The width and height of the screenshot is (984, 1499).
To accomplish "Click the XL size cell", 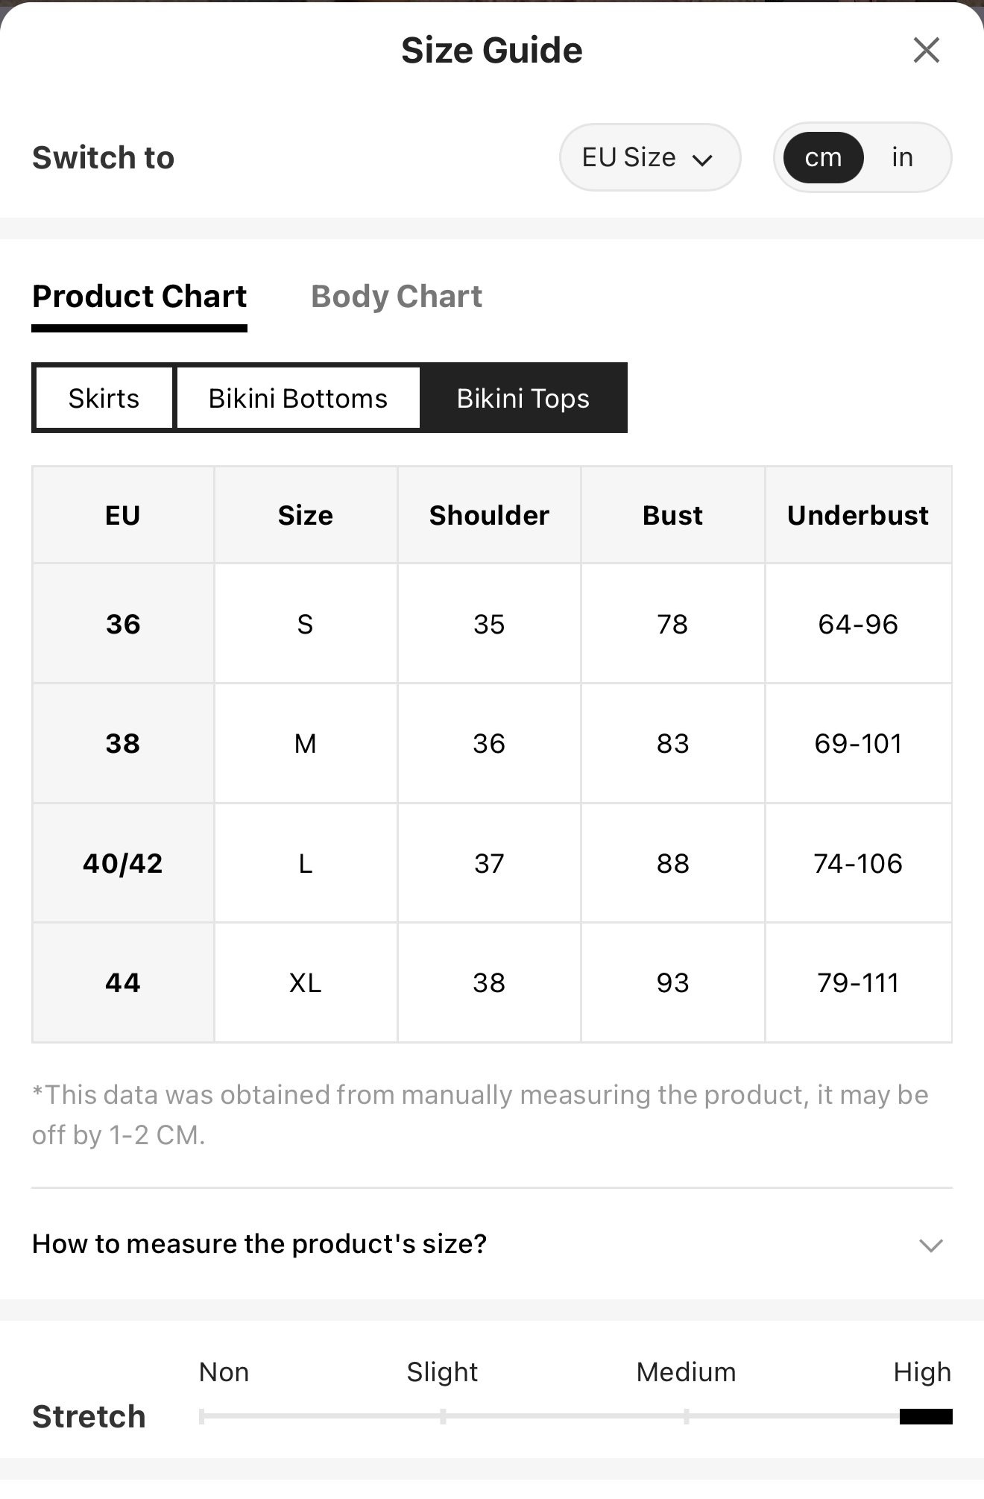I will (306, 982).
